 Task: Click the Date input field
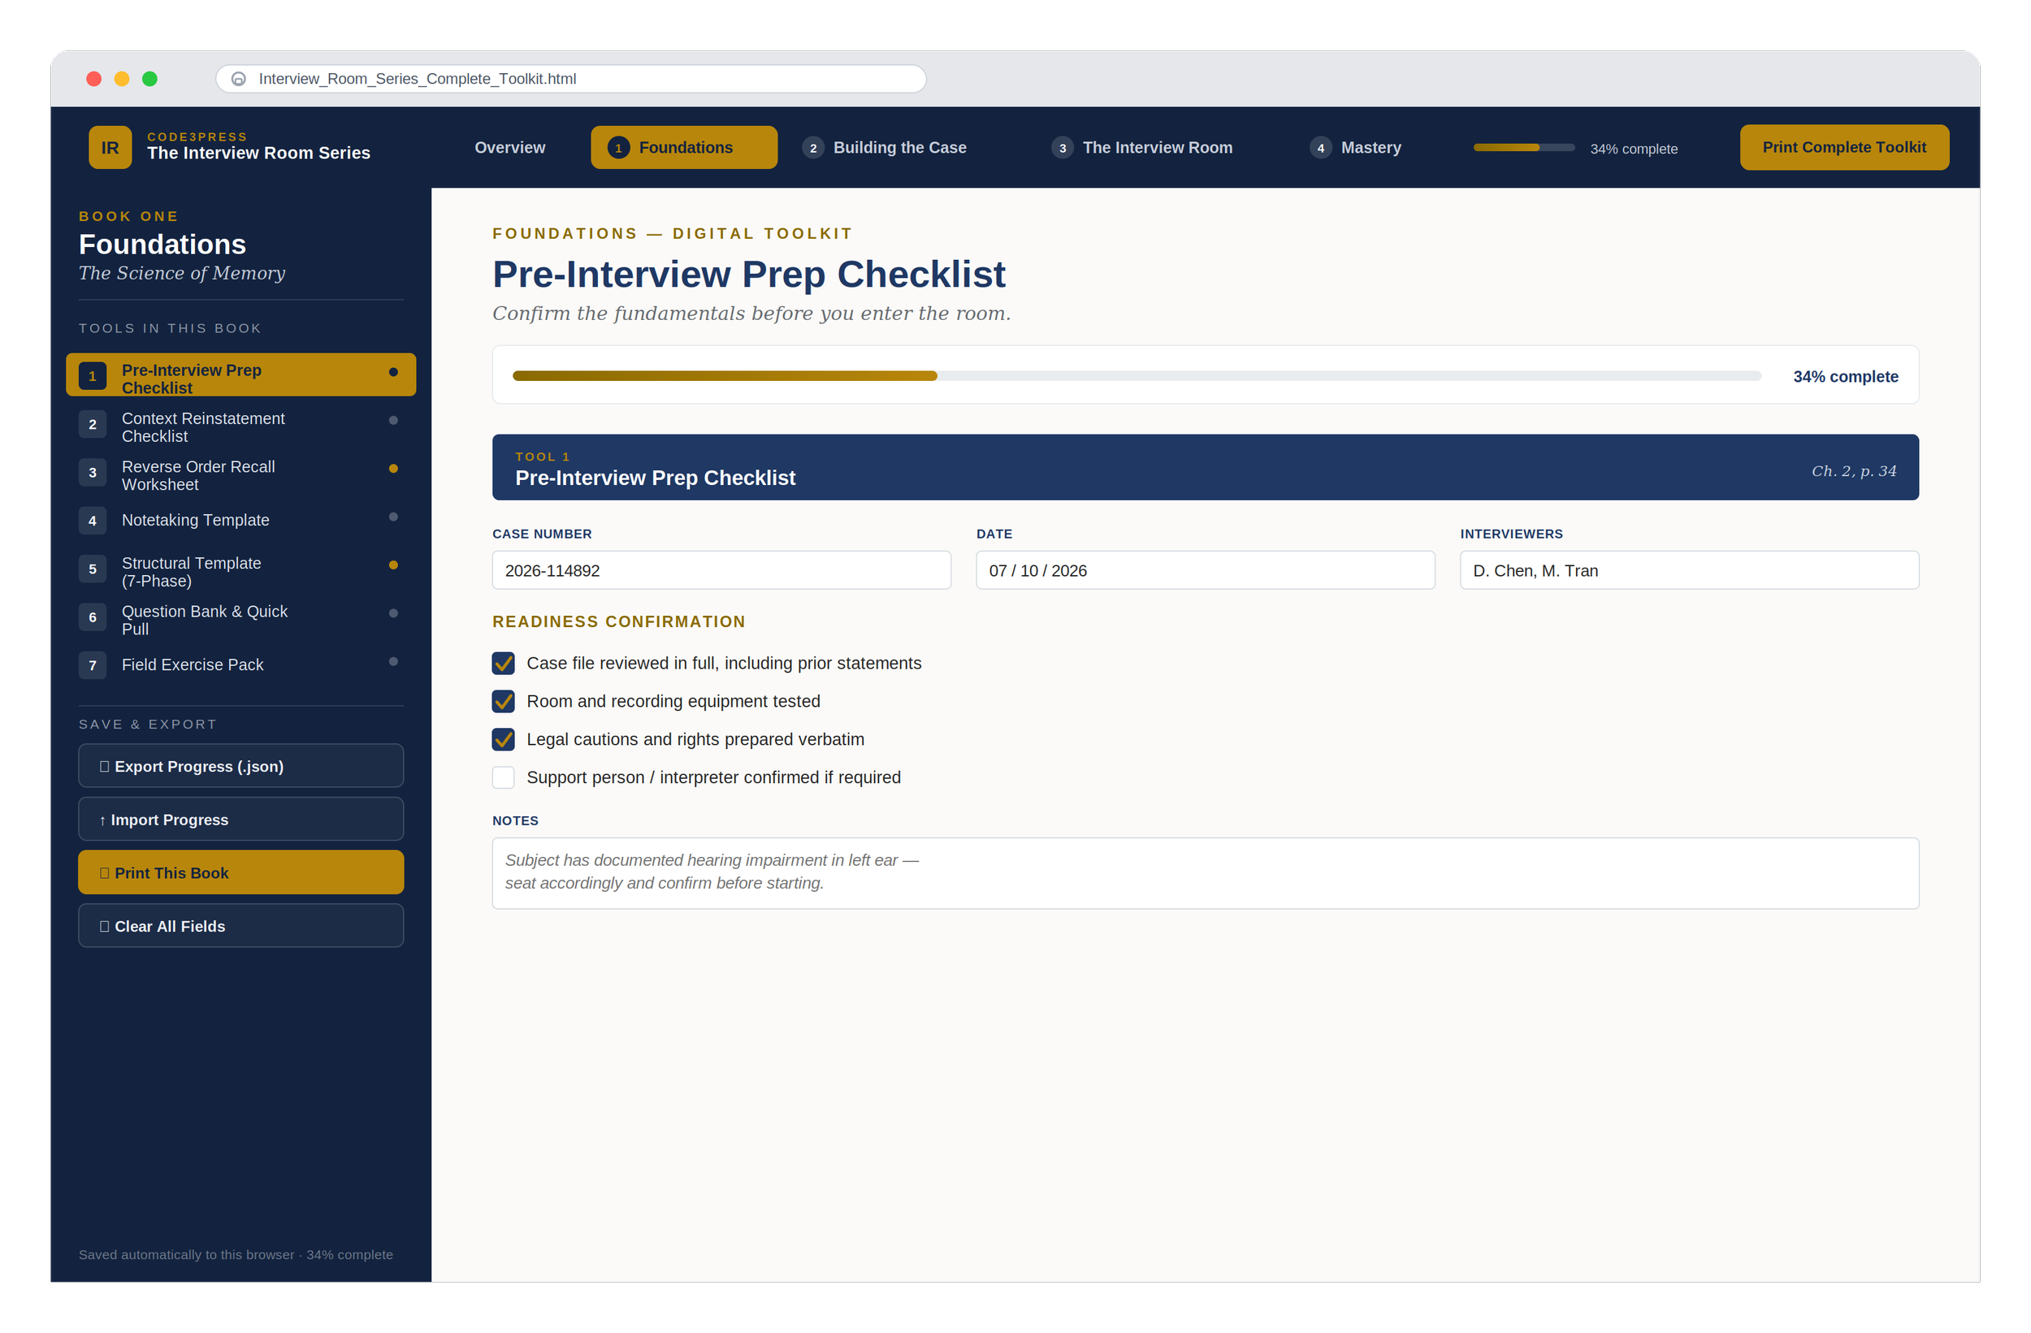pyautogui.click(x=1205, y=570)
